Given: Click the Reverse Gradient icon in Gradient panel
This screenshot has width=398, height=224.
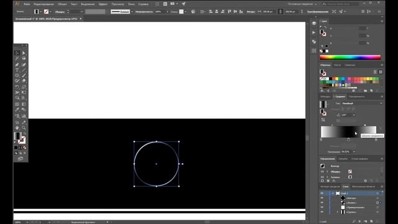Looking at the screenshot, I should pyautogui.click(x=323, y=119).
